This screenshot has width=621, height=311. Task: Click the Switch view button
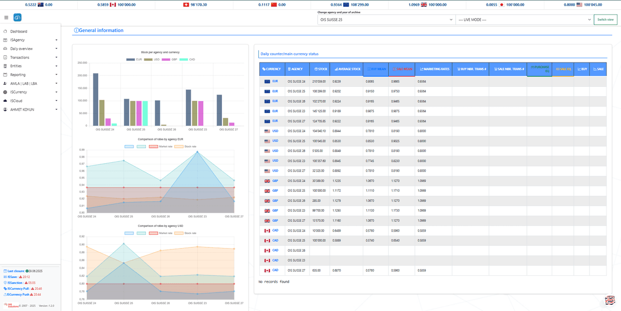(x=605, y=20)
